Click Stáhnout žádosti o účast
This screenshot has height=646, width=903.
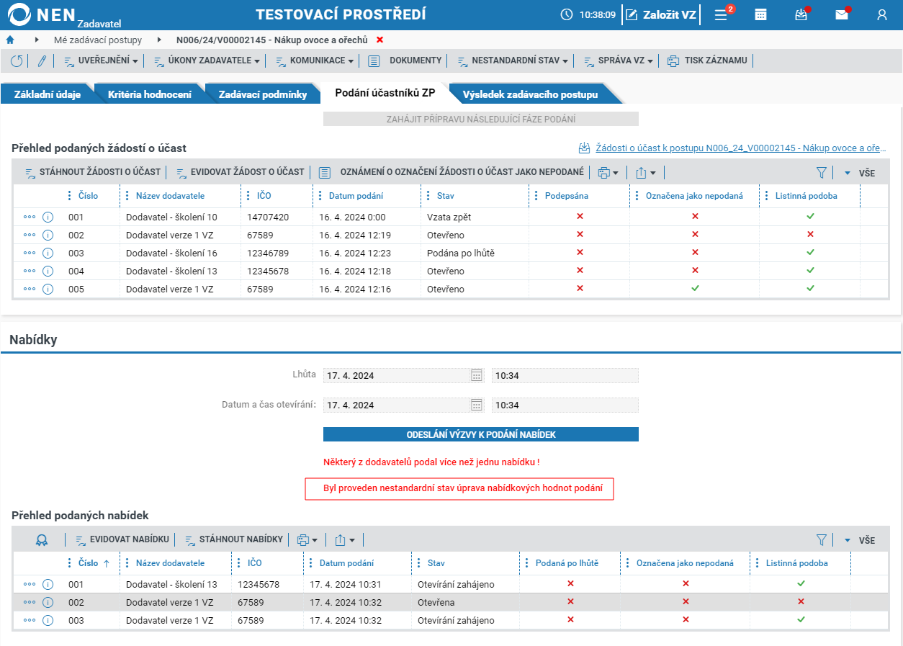(x=93, y=173)
